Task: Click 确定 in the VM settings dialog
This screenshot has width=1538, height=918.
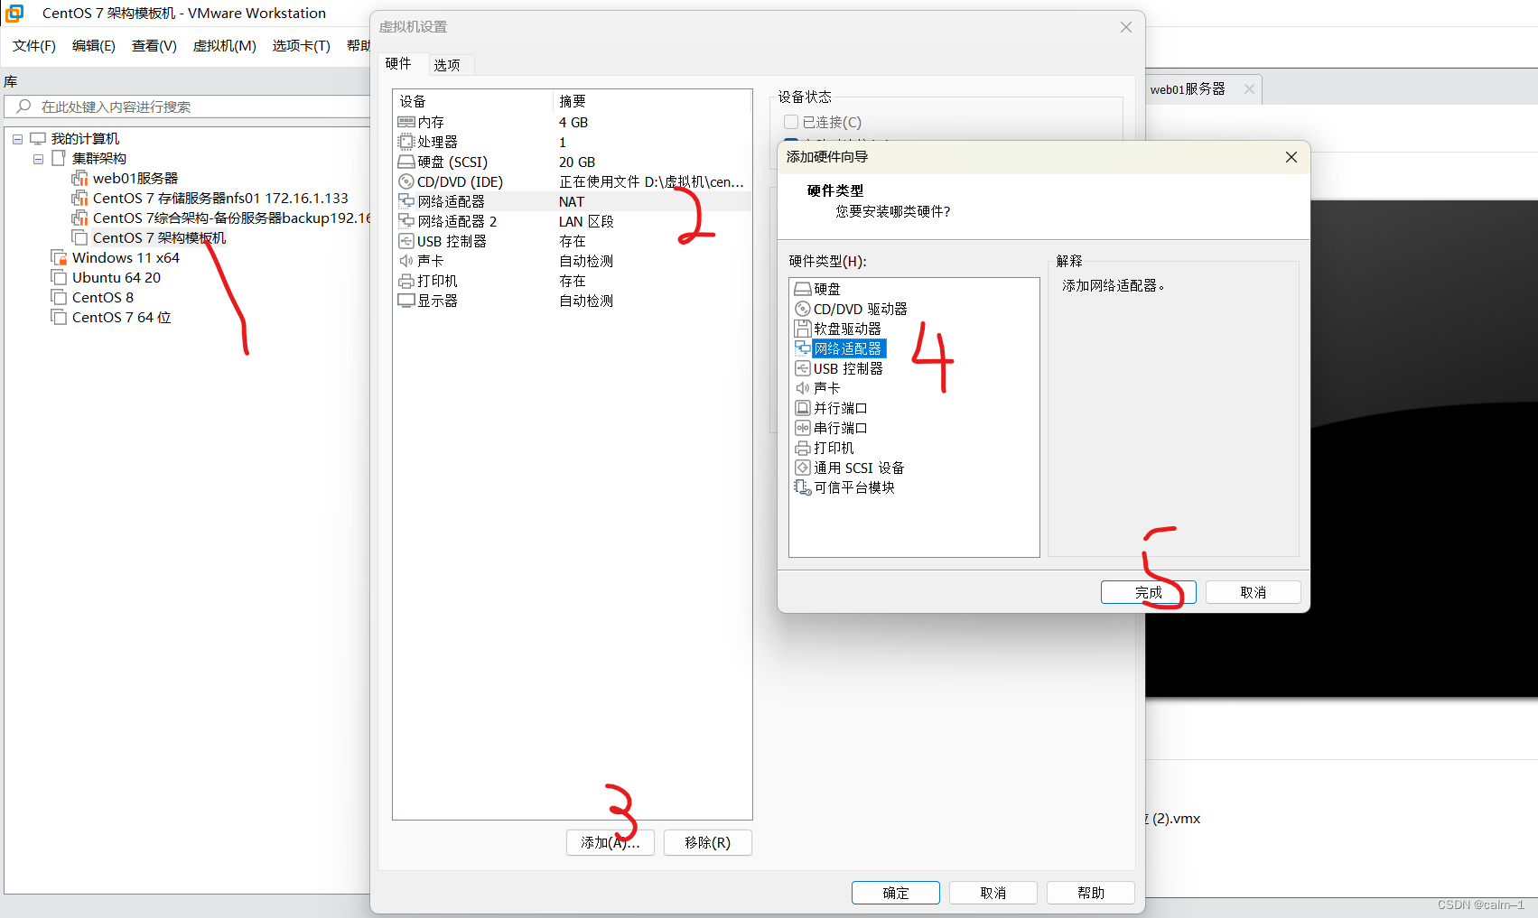Action: tap(896, 893)
